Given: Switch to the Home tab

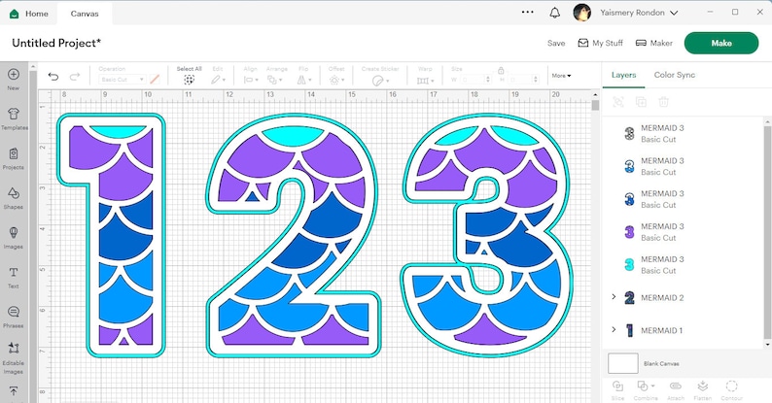Looking at the screenshot, I should [x=29, y=14].
